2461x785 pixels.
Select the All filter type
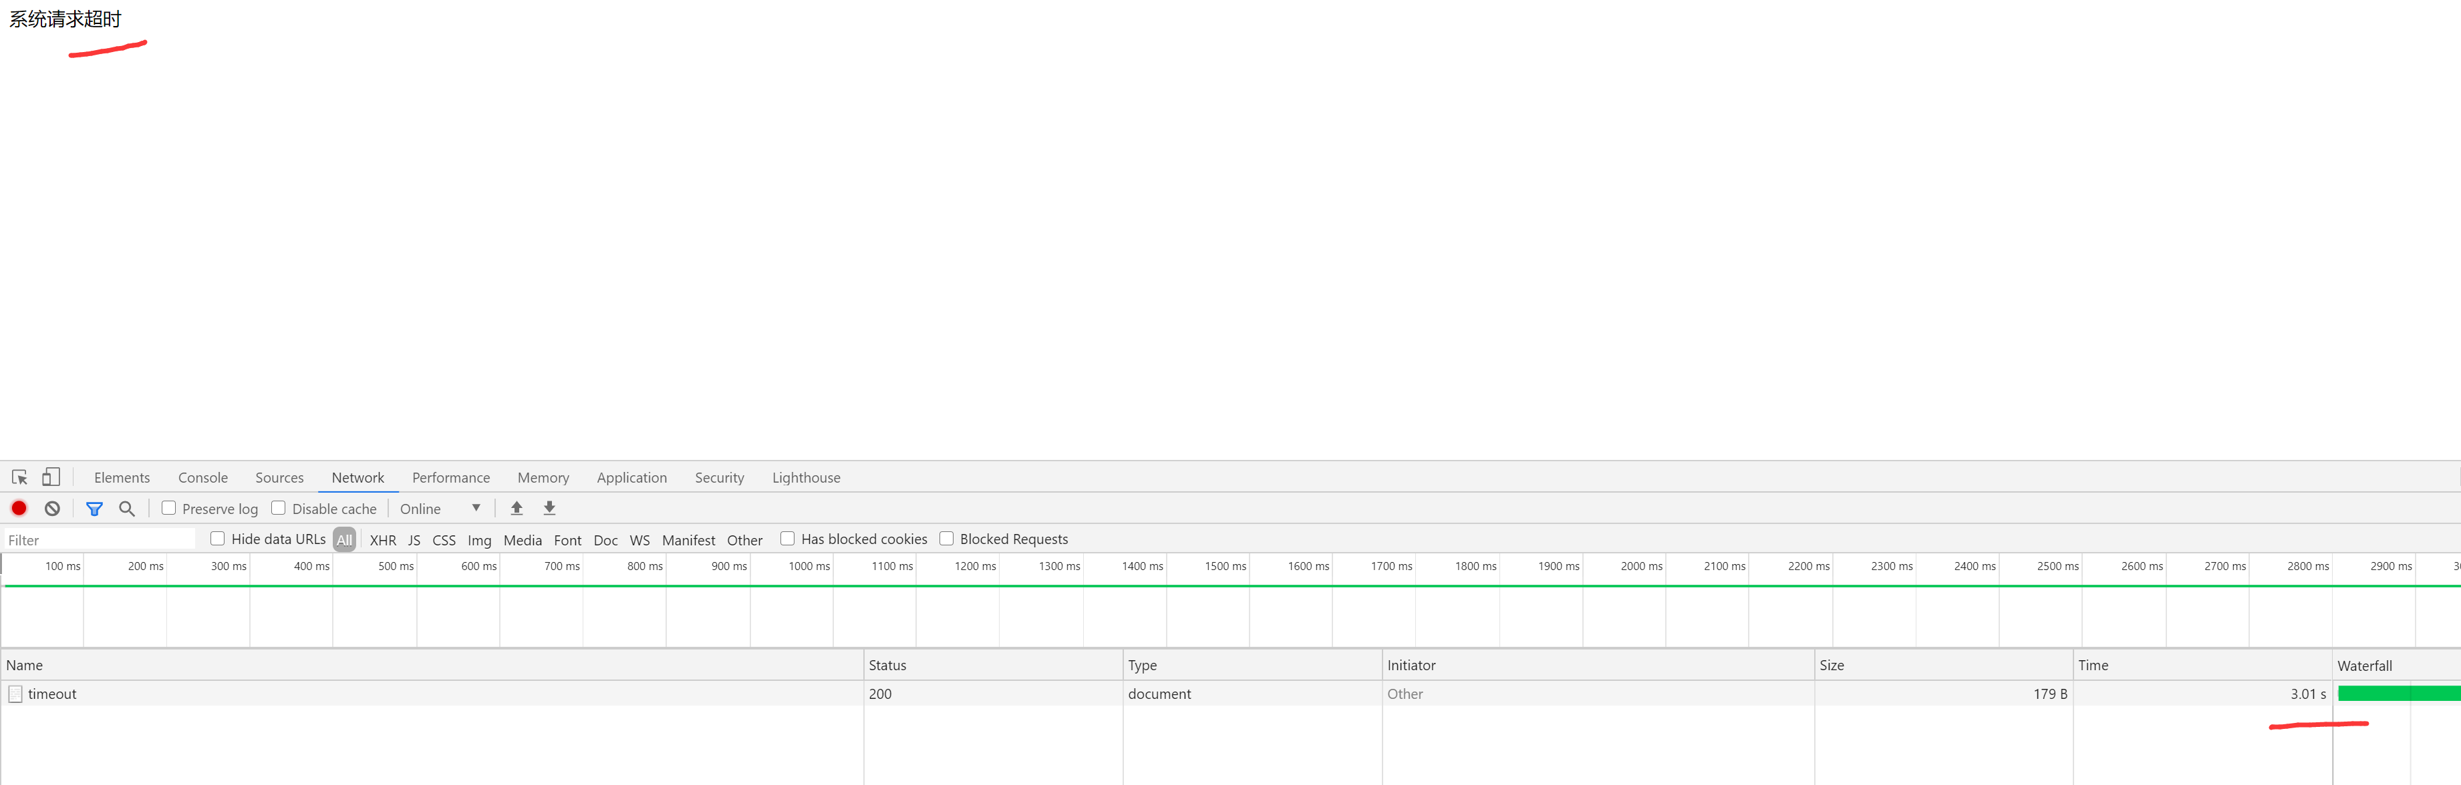[345, 540]
